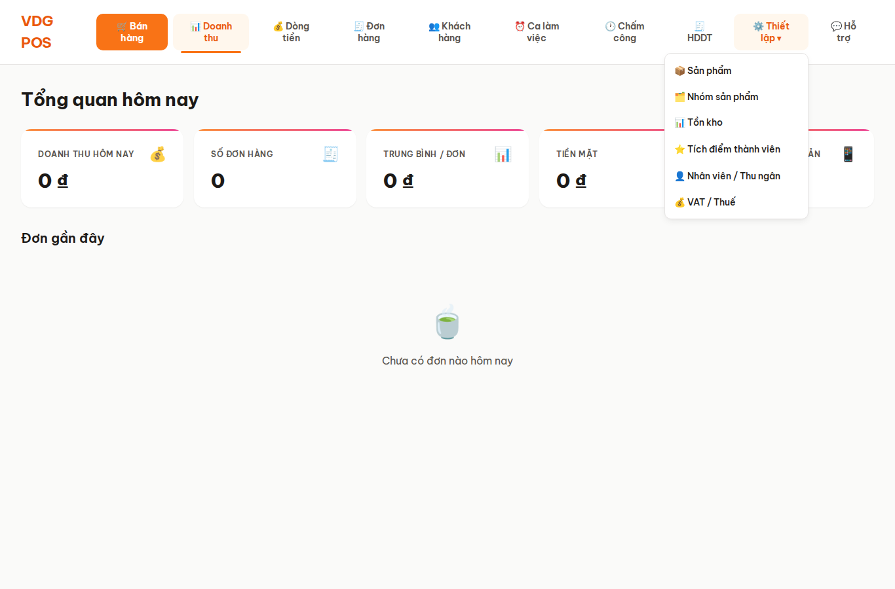Click the alarm clock icon beside Ca làm việc
Image resolution: width=895 pixels, height=589 pixels.
coord(520,27)
